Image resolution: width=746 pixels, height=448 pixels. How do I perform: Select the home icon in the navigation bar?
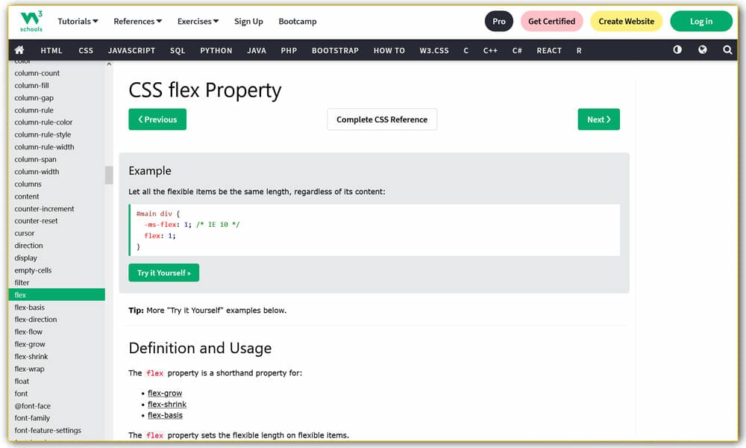[x=19, y=50]
